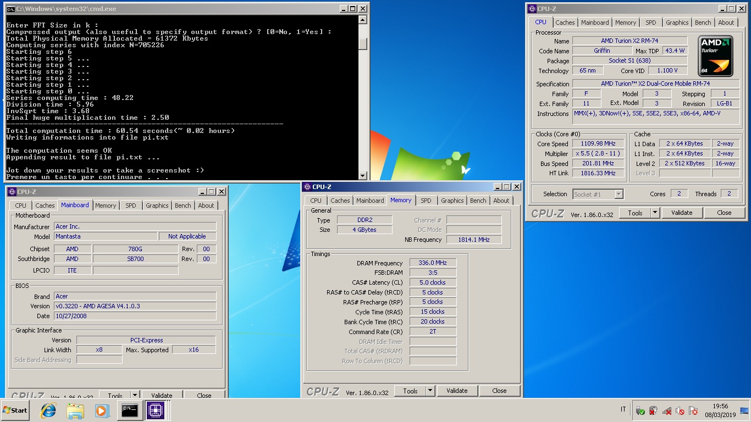Expand Tools dropdown arrow in Memory window
Screen dimensions: 751x422
click(x=430, y=391)
